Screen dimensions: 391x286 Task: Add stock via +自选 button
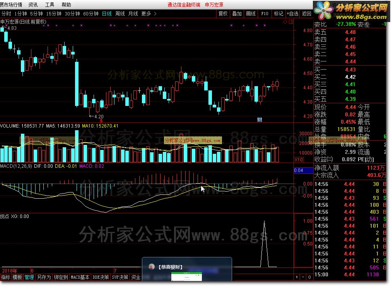(292, 14)
